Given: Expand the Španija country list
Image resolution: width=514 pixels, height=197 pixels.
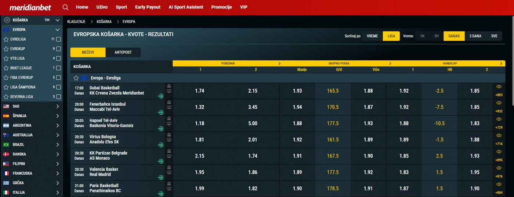Looking at the screenshot, I should [57, 116].
